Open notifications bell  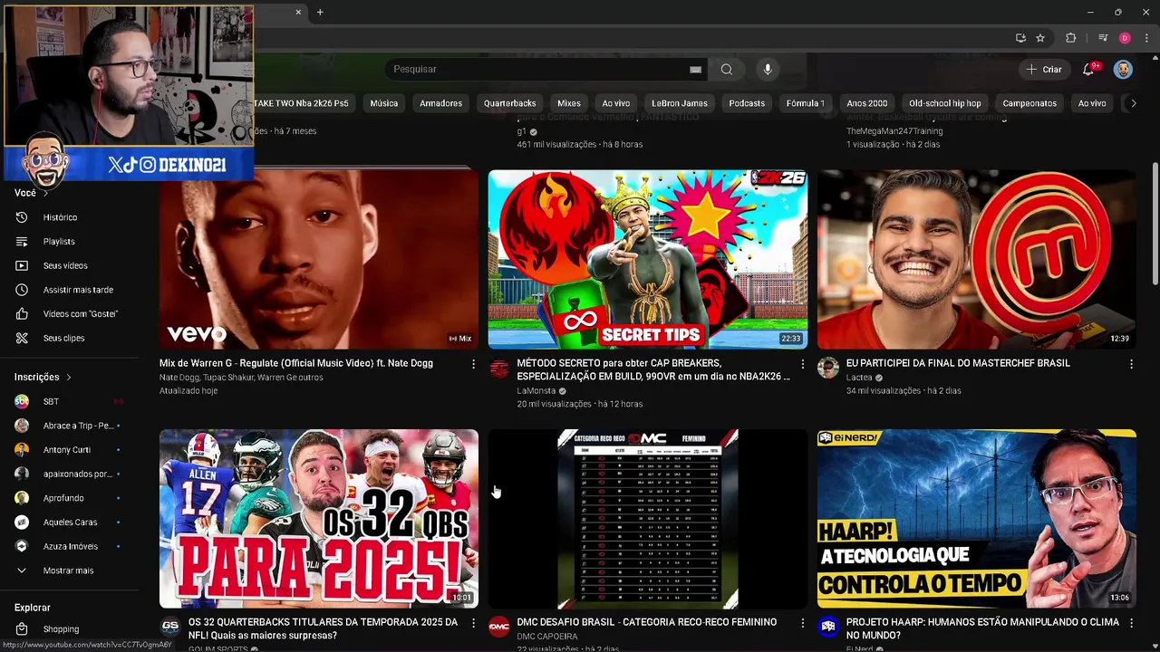click(1089, 70)
